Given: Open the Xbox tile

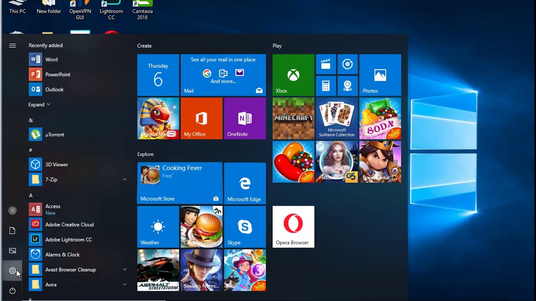Looking at the screenshot, I should coord(293,75).
